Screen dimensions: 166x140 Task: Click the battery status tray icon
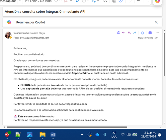click(x=135, y=135)
